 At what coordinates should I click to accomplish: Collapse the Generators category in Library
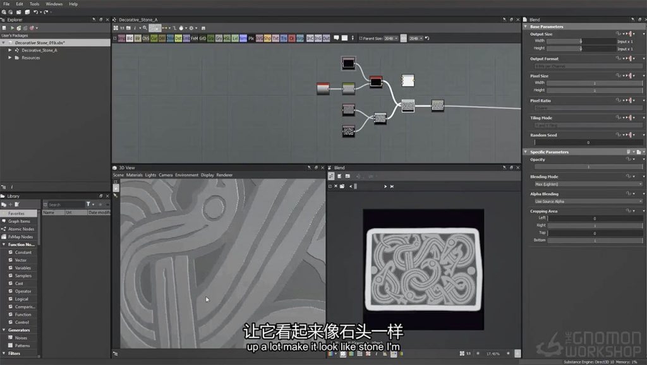pos(4,330)
